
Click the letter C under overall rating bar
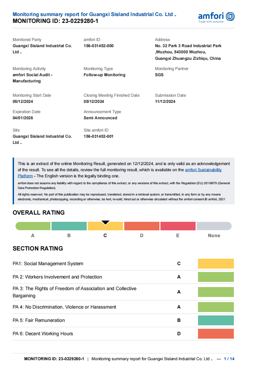point(105,235)
